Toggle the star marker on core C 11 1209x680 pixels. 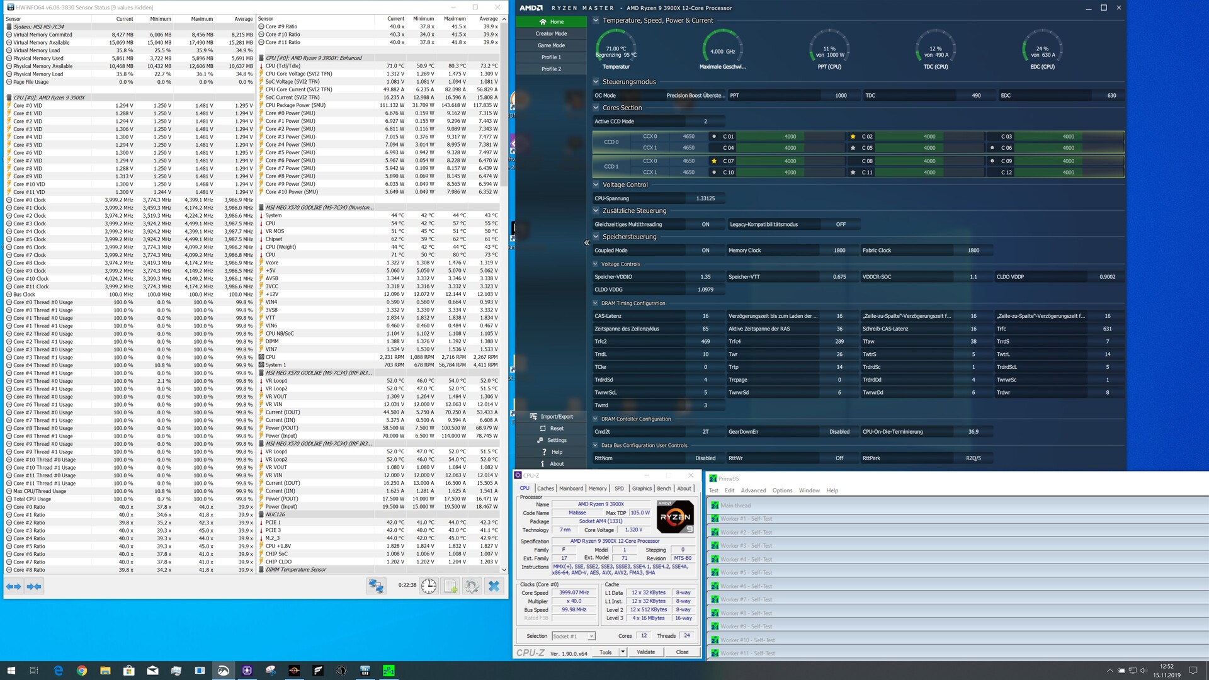click(x=853, y=173)
